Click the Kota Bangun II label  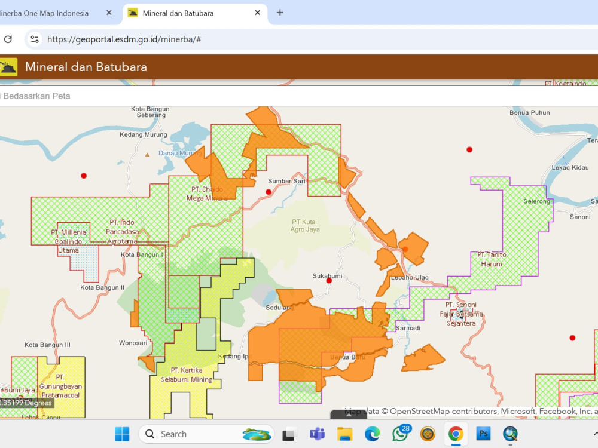(102, 288)
